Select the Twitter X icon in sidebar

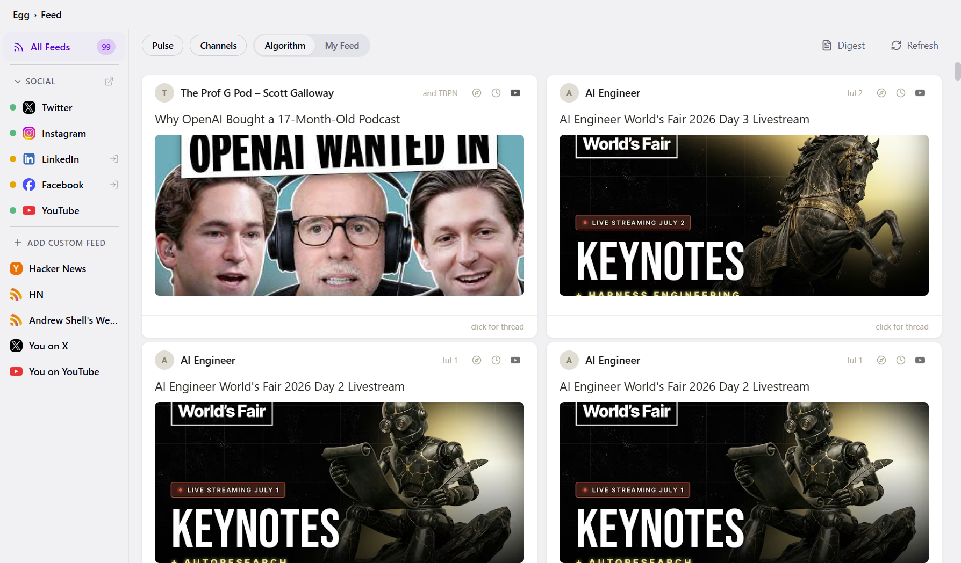point(29,107)
